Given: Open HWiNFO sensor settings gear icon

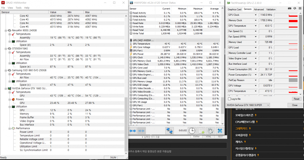Looking at the screenshot, I should pyautogui.click(x=210, y=131).
